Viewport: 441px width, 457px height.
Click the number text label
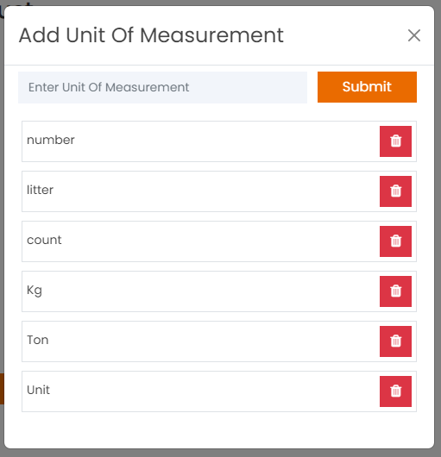(51, 140)
